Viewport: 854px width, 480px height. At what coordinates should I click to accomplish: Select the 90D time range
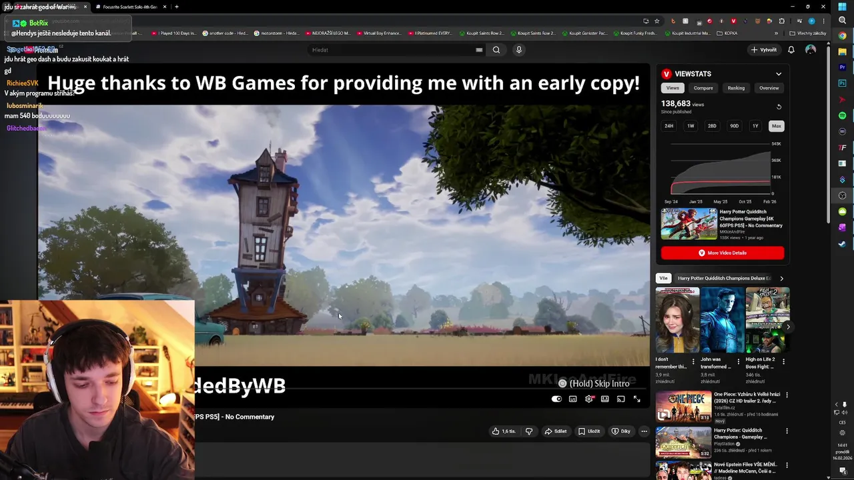pos(734,126)
